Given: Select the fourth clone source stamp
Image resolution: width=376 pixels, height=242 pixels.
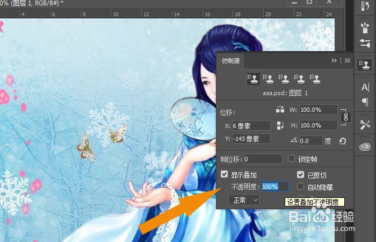Looking at the screenshot, I should pyautogui.click(x=300, y=79).
